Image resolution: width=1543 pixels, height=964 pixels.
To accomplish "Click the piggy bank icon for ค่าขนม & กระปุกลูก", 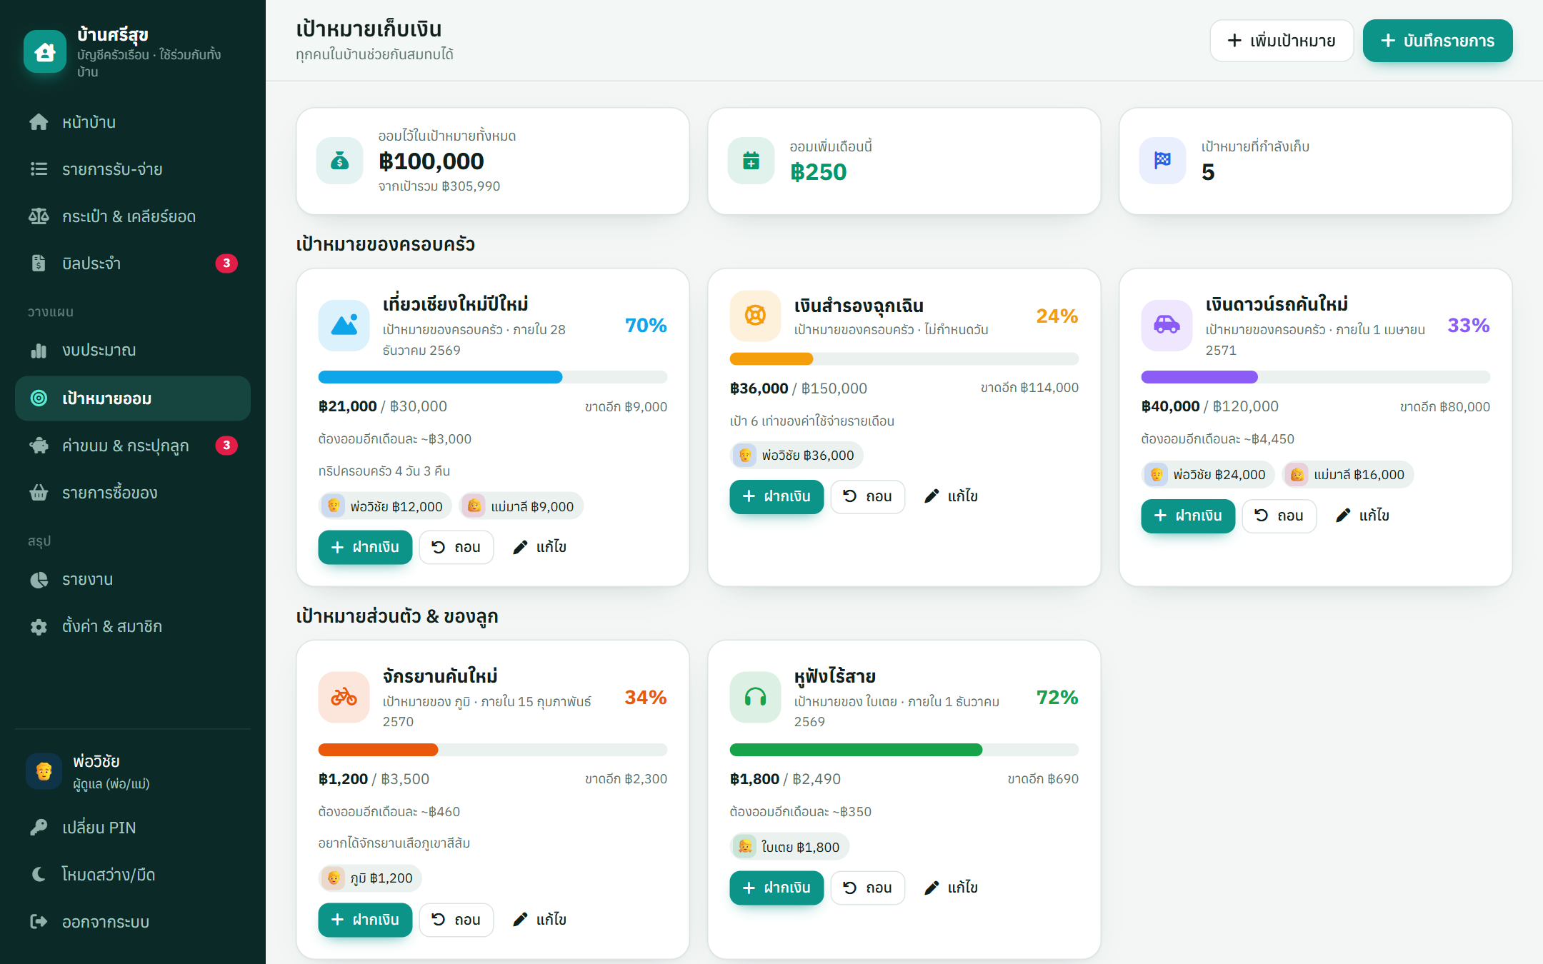I will click(x=39, y=446).
